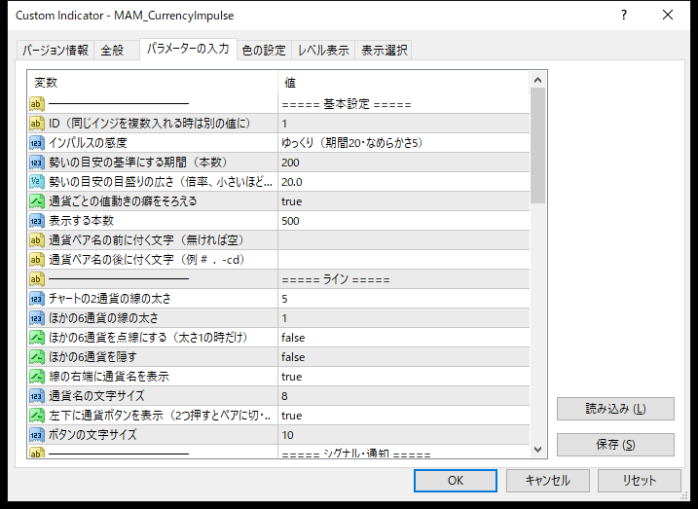Toggle true value of 左下に通貨ボタンを表示
This screenshot has height=509, width=698.
[404, 416]
